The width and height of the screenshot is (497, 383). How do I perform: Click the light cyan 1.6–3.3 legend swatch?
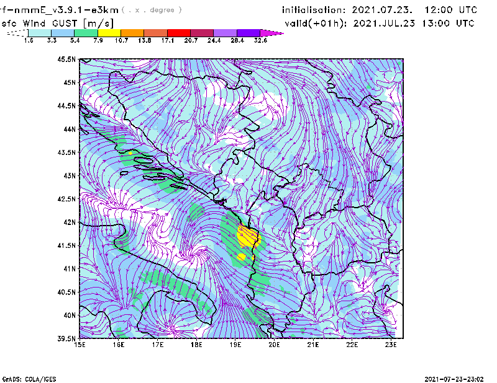click(40, 33)
